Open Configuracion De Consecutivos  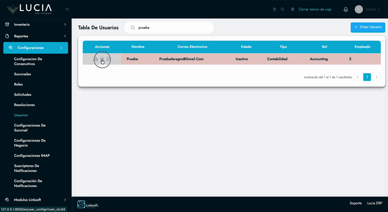[28, 61]
